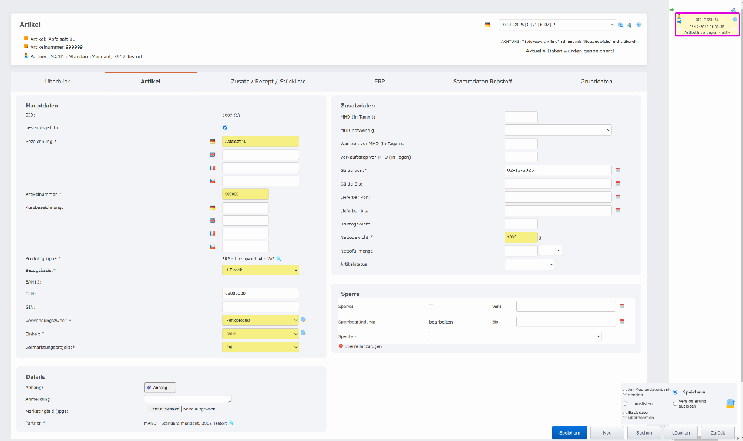Choose the Auslisten radio button
The width and height of the screenshot is (743, 441).
(x=624, y=404)
